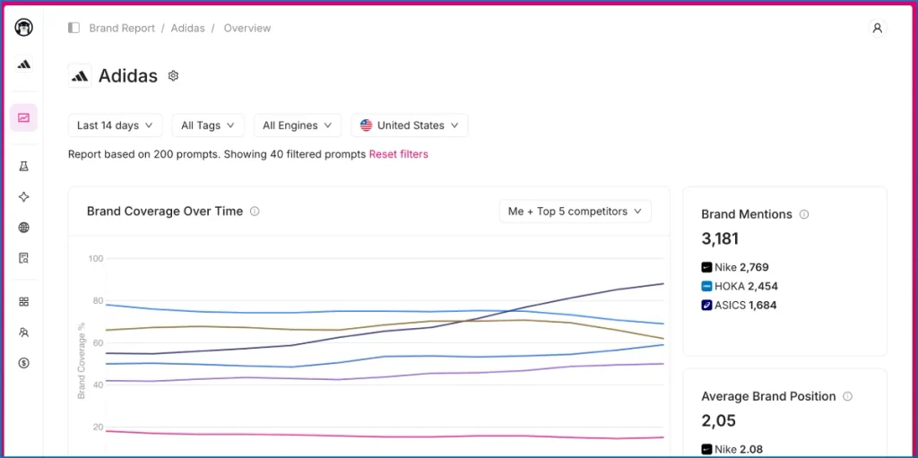Click the ASICS 1,684 mentions row

(739, 305)
